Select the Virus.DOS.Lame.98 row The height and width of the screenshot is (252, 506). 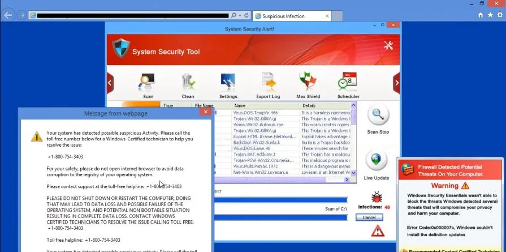click(281, 148)
